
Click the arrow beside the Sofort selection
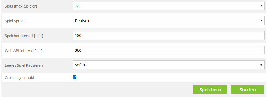coord(261,65)
